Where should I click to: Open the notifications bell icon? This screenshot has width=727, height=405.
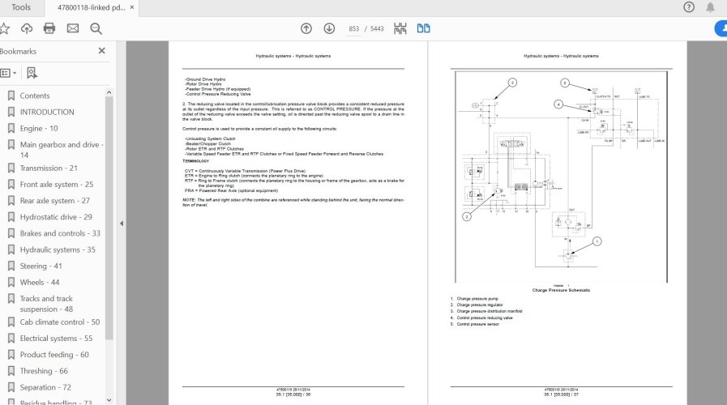[x=710, y=7]
